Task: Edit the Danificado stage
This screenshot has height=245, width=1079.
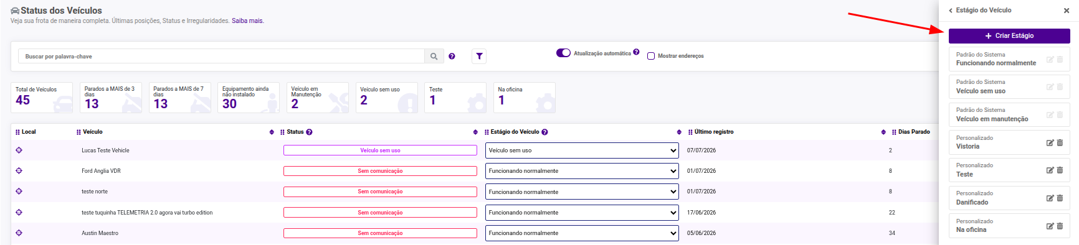Action: pyautogui.click(x=1050, y=198)
